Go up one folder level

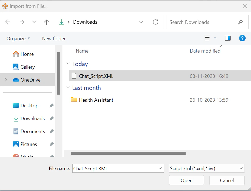(46, 22)
